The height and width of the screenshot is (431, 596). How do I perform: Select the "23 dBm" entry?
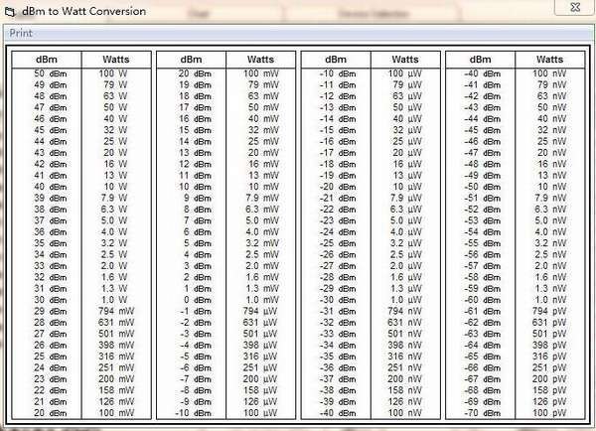pyautogui.click(x=51, y=379)
